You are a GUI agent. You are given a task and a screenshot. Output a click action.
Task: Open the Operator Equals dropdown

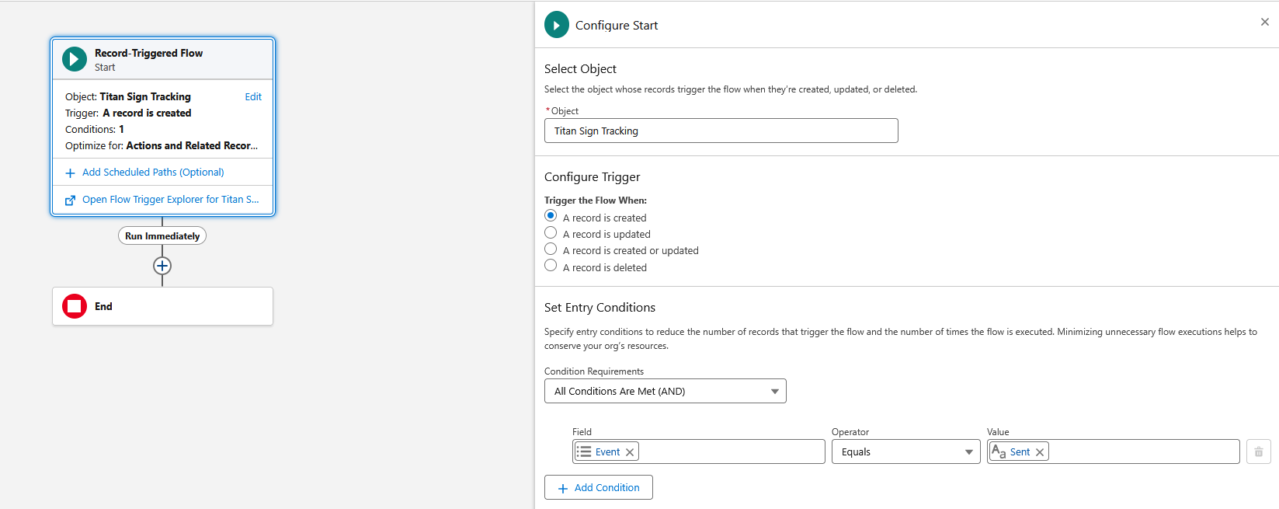point(906,451)
